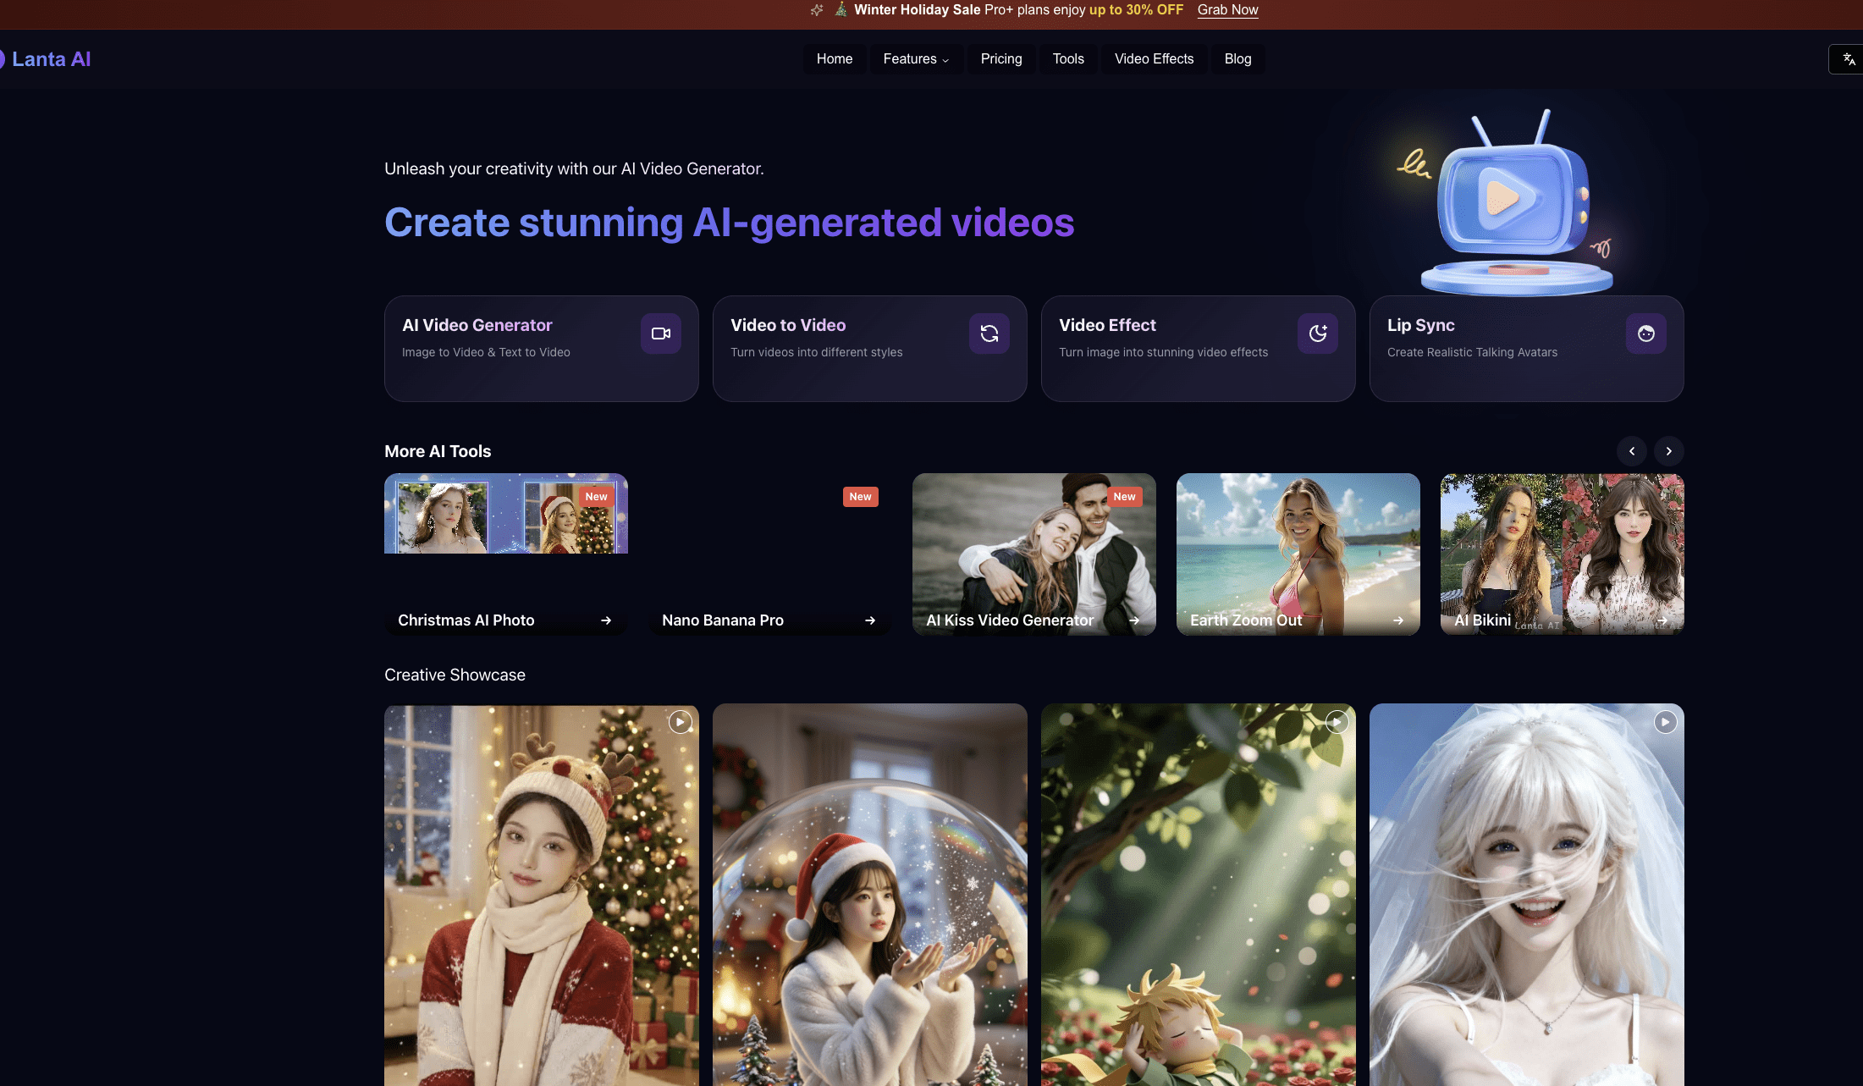Play the sleeping prince forest showcase video
Image resolution: width=1863 pixels, height=1086 pixels.
pyautogui.click(x=1337, y=722)
